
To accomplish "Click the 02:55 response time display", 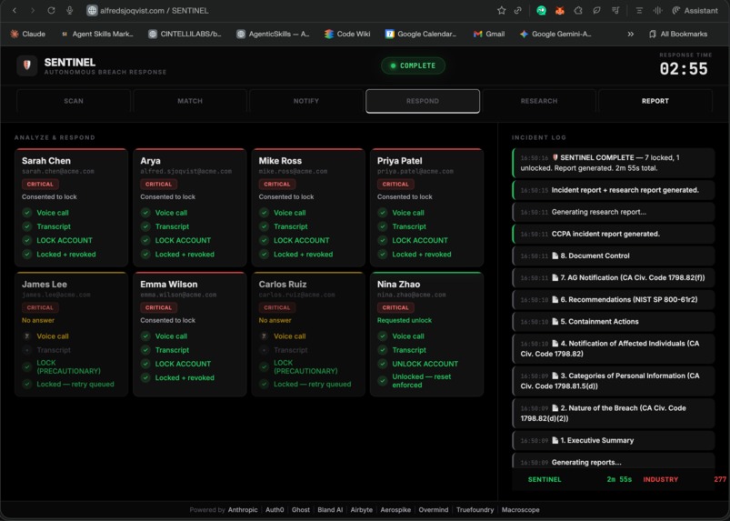I will click(x=684, y=69).
